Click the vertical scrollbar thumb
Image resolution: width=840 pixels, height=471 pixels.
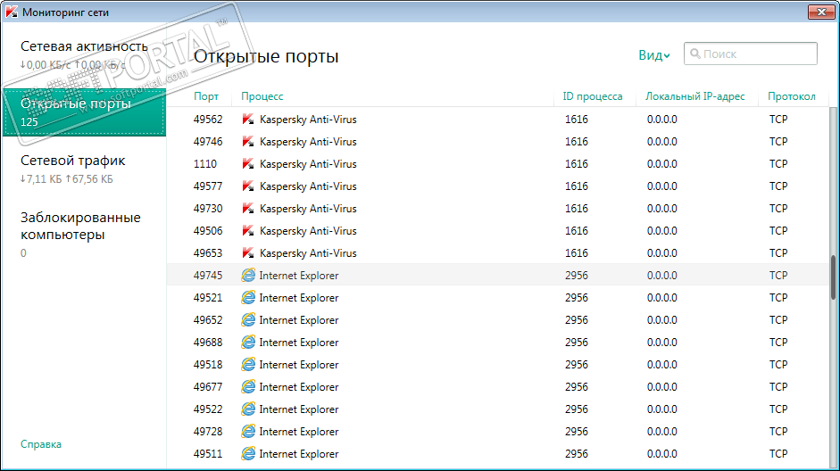coord(833,277)
